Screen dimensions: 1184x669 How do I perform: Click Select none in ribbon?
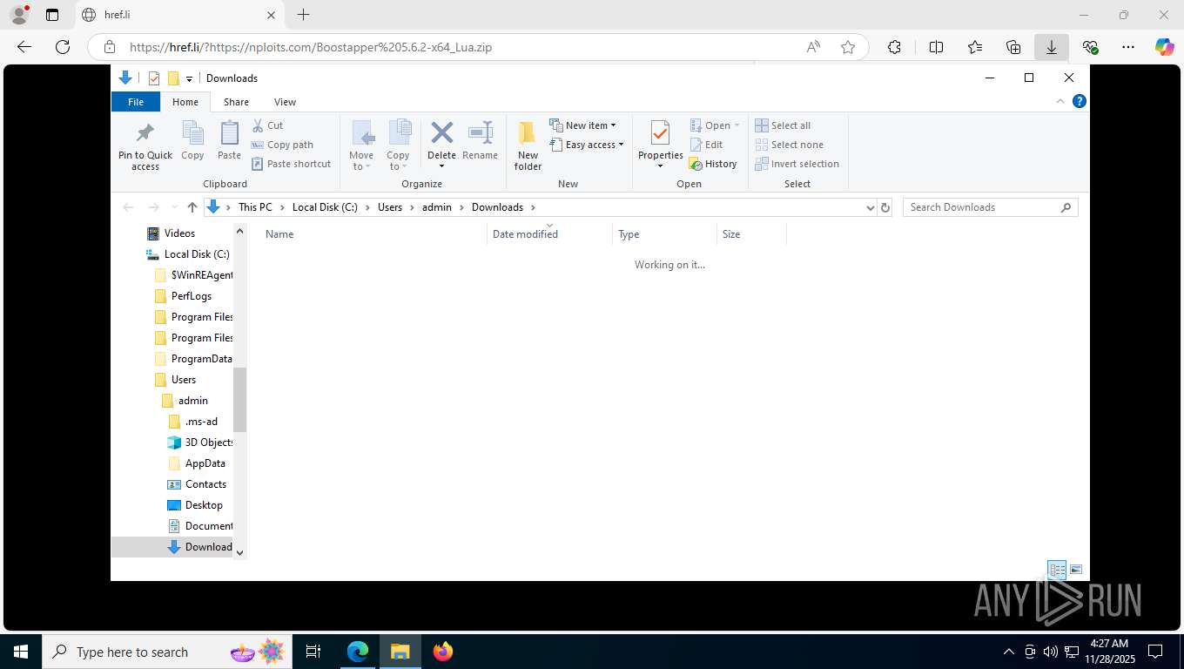(789, 145)
